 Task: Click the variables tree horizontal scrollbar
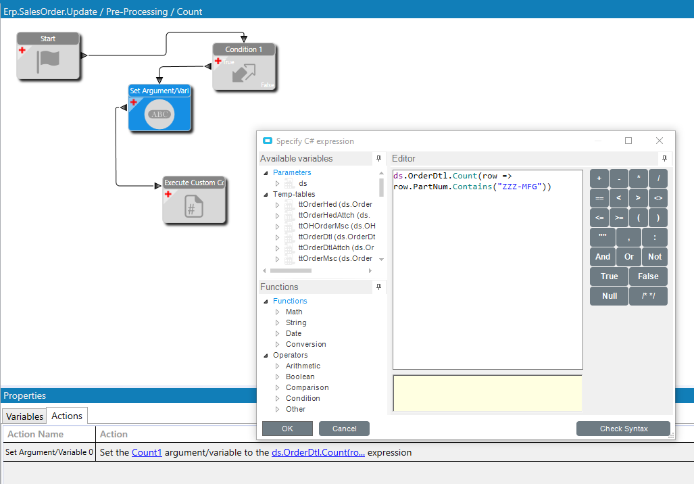[x=291, y=270]
